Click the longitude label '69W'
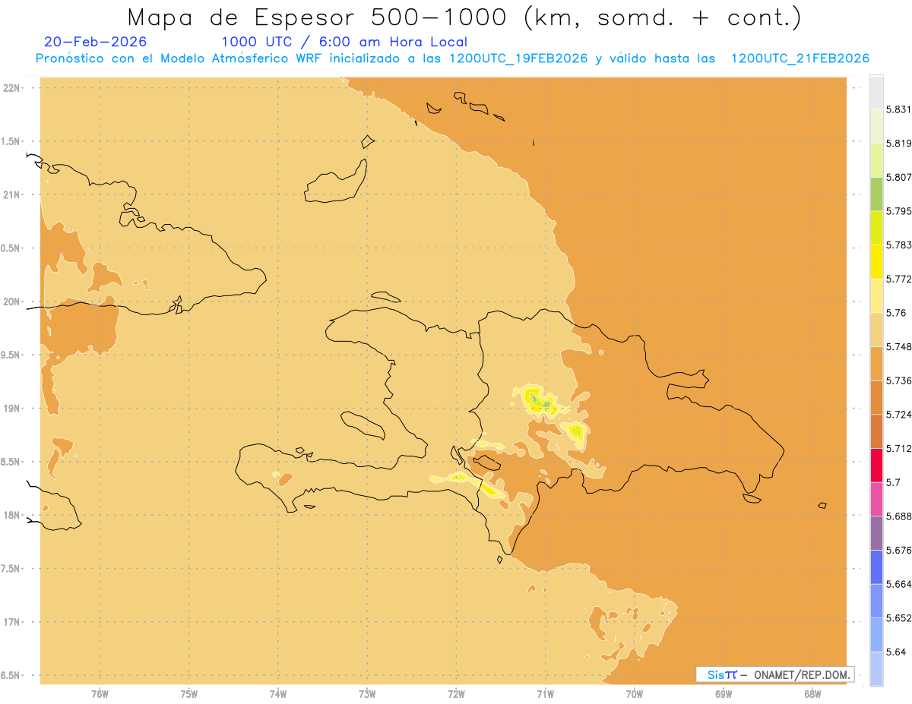912x704 pixels. (x=724, y=693)
